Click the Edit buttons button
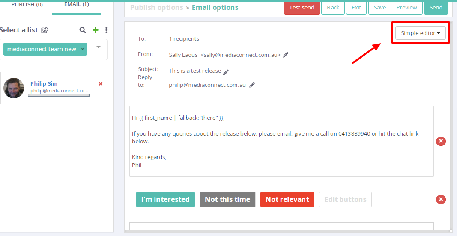The height and width of the screenshot is (236, 457). click(x=345, y=199)
